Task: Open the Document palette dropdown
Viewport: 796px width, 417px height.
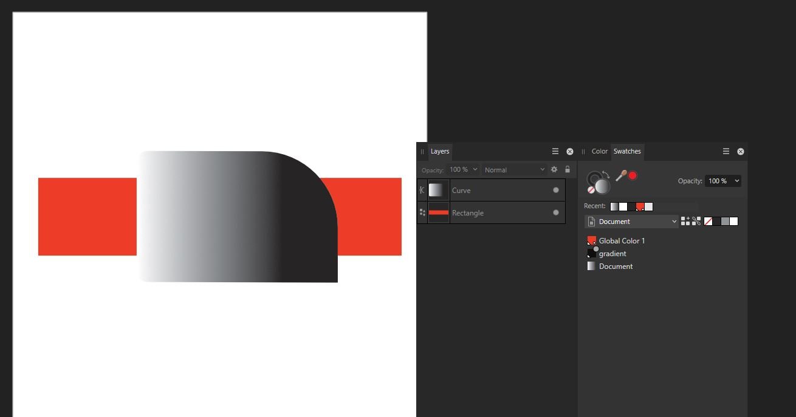Action: coord(631,222)
